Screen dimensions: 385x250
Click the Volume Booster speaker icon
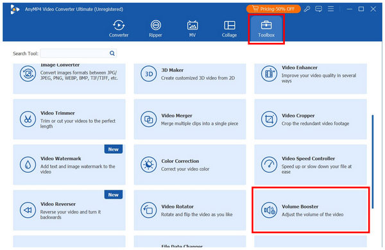click(x=269, y=210)
